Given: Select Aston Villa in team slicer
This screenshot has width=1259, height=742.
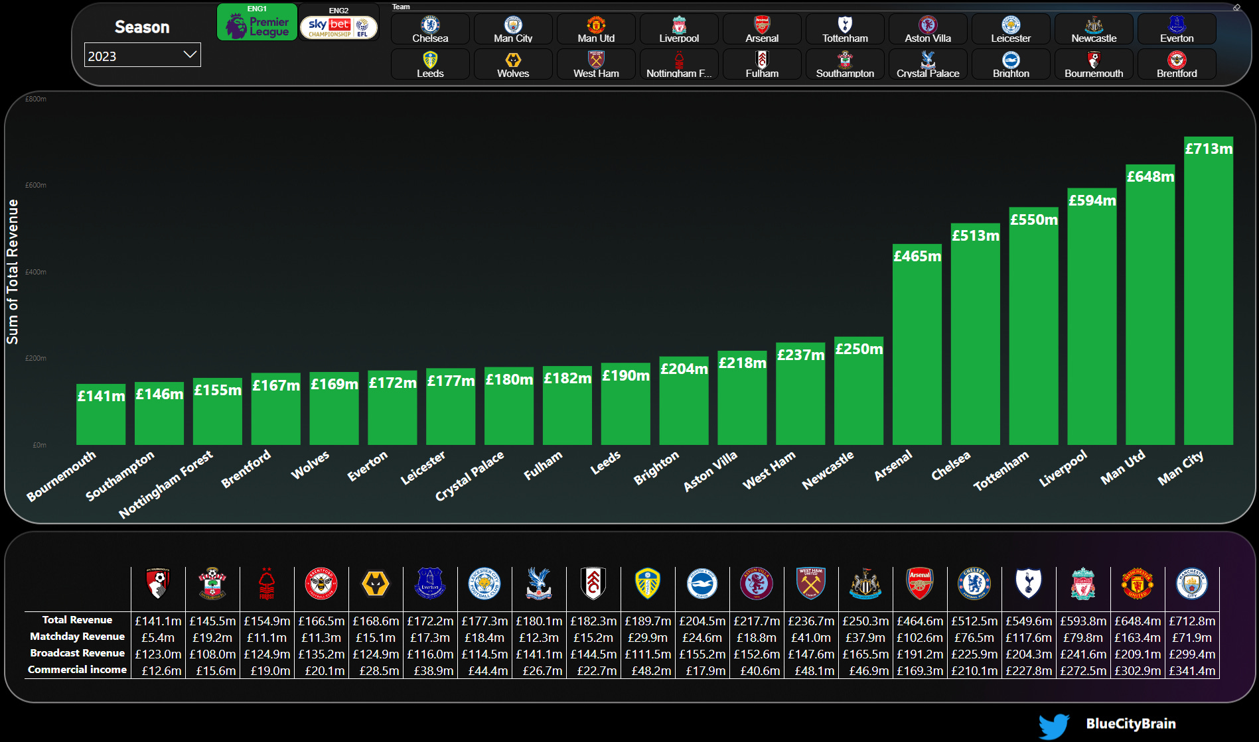Looking at the screenshot, I should [928, 29].
